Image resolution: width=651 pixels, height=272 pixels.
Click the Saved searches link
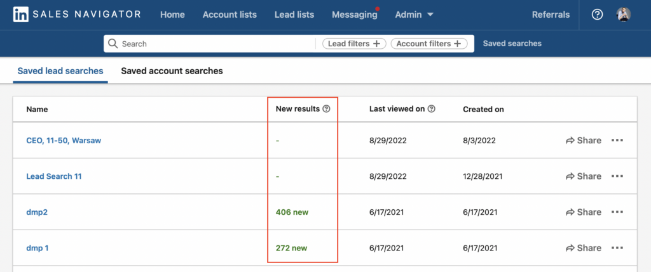point(512,44)
